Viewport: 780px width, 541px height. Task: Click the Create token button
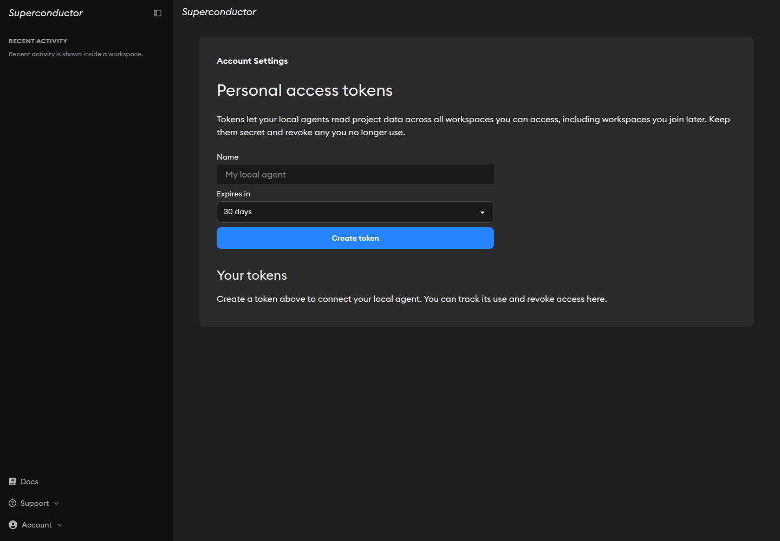pyautogui.click(x=355, y=238)
